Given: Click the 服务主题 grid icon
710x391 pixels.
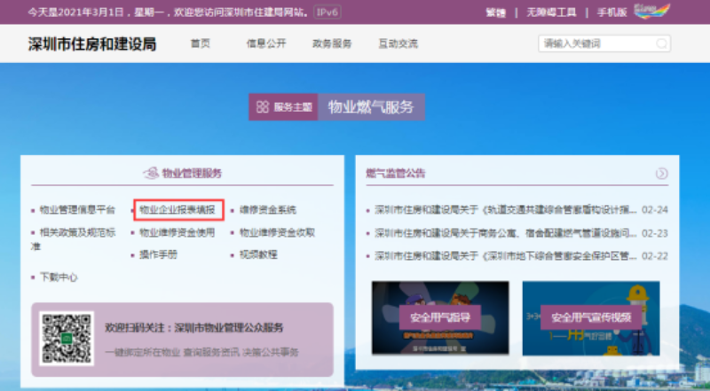Looking at the screenshot, I should click(263, 107).
